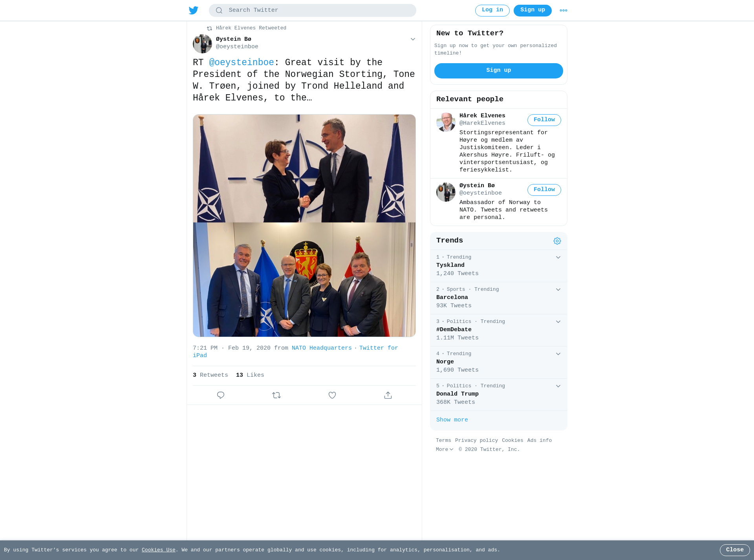Expand the tweet options caret

(x=413, y=39)
